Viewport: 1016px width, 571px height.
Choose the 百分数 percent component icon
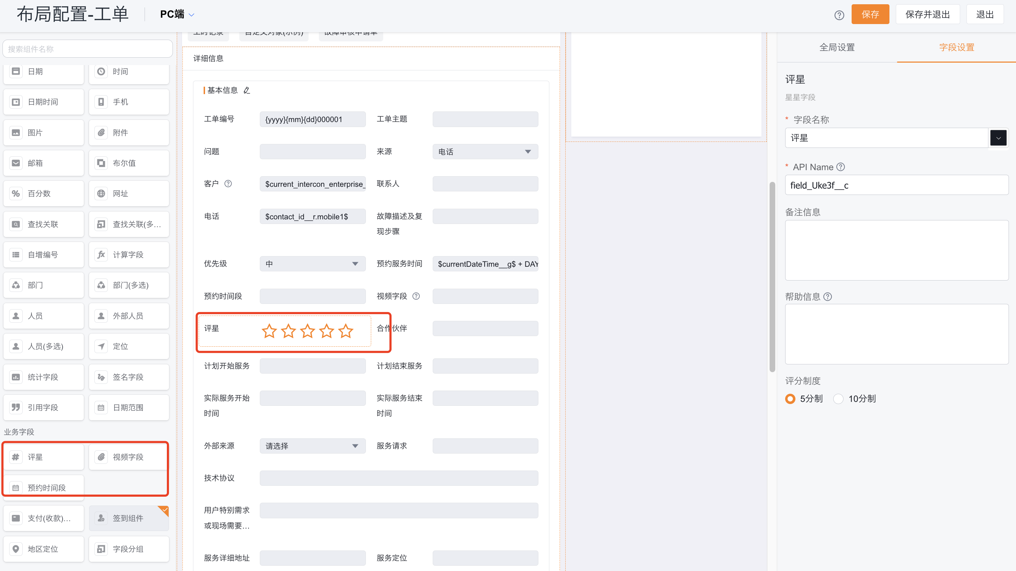click(x=16, y=194)
